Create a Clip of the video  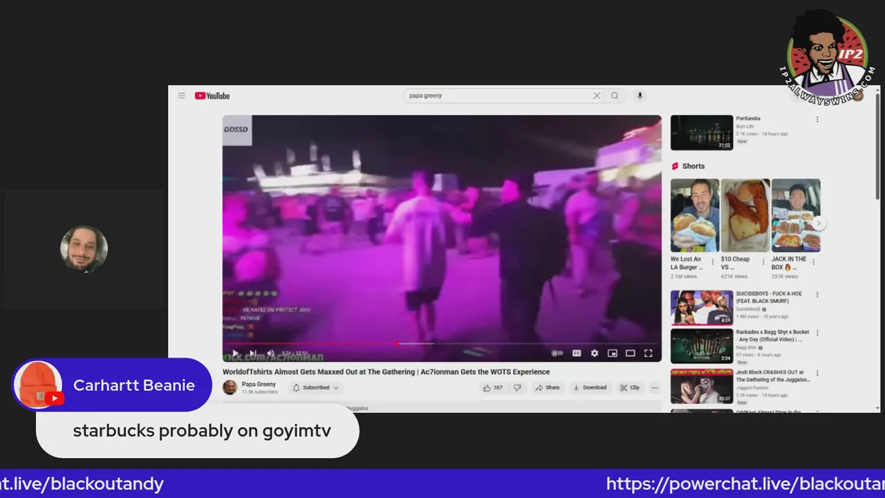(x=630, y=387)
